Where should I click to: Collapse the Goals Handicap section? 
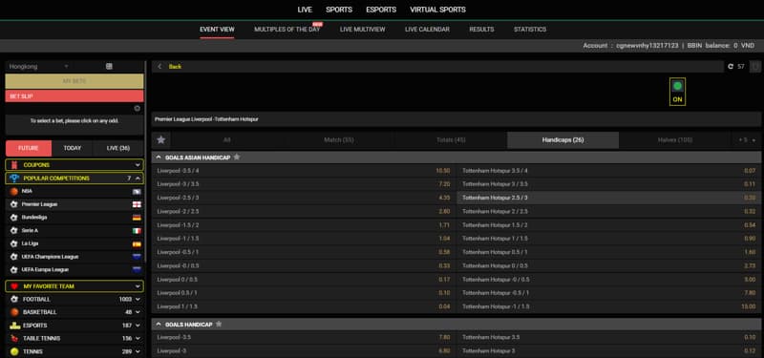click(x=159, y=324)
